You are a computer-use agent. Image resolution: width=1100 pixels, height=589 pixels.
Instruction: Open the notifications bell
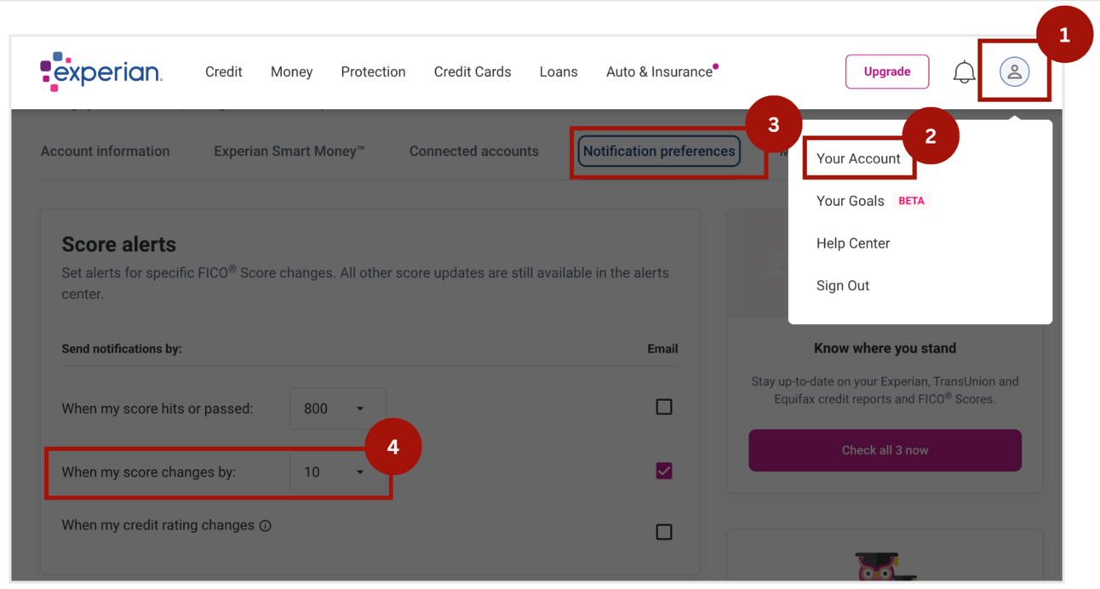point(964,72)
